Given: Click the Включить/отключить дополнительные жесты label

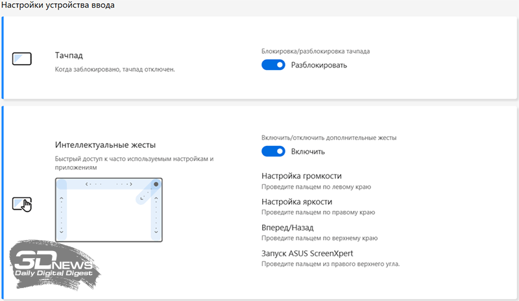Looking at the screenshot, I should pyautogui.click(x=328, y=138).
